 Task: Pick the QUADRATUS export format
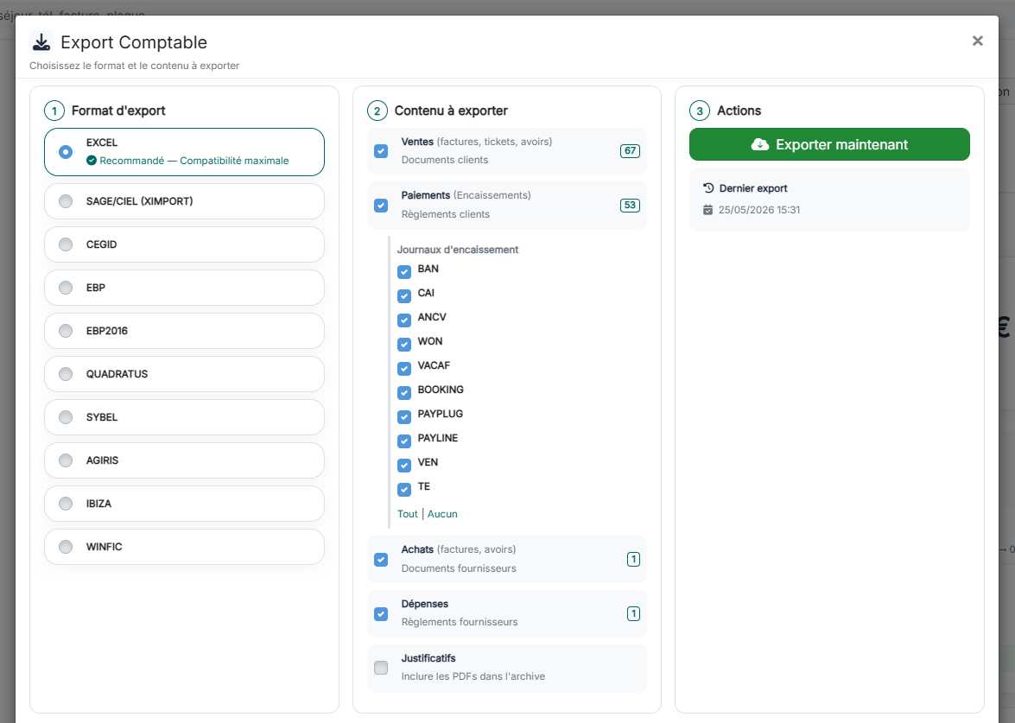[185, 374]
